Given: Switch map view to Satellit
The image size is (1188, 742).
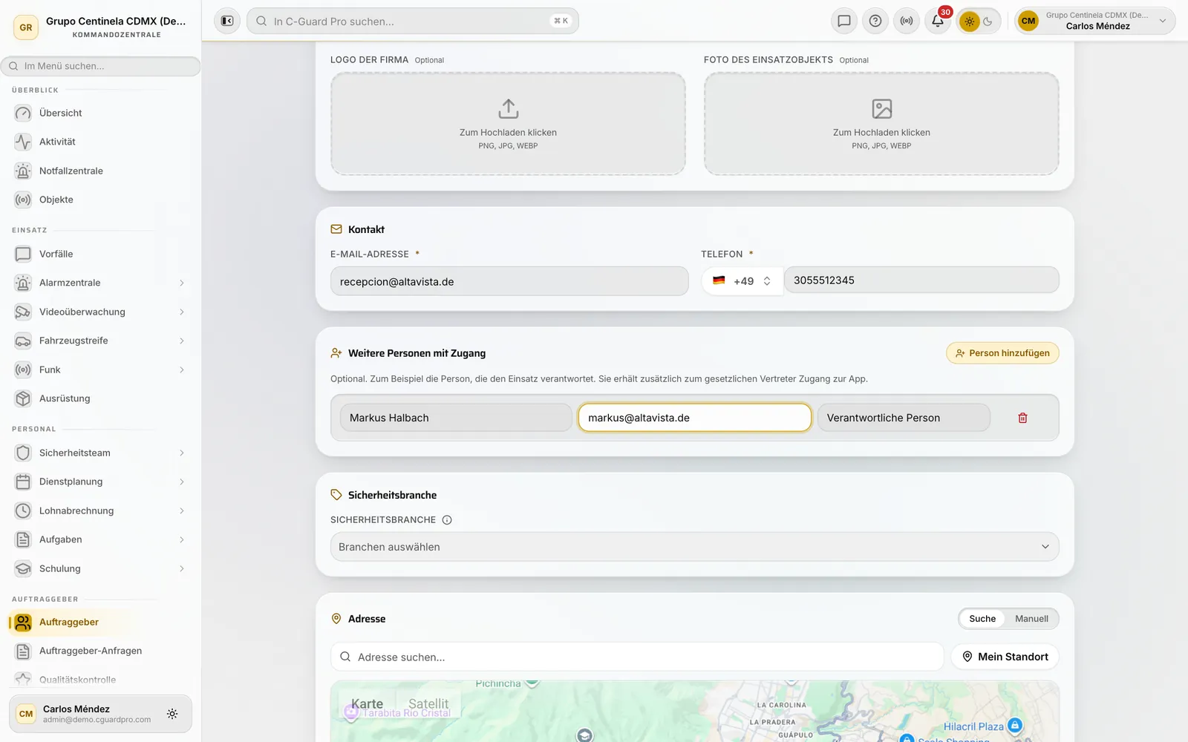Looking at the screenshot, I should point(428,704).
